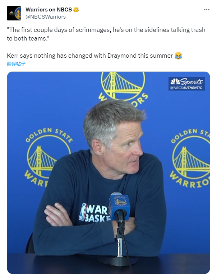This screenshot has height=276, width=212.
Task: Click the 'to both teams.' text line
Action: (x=28, y=38)
